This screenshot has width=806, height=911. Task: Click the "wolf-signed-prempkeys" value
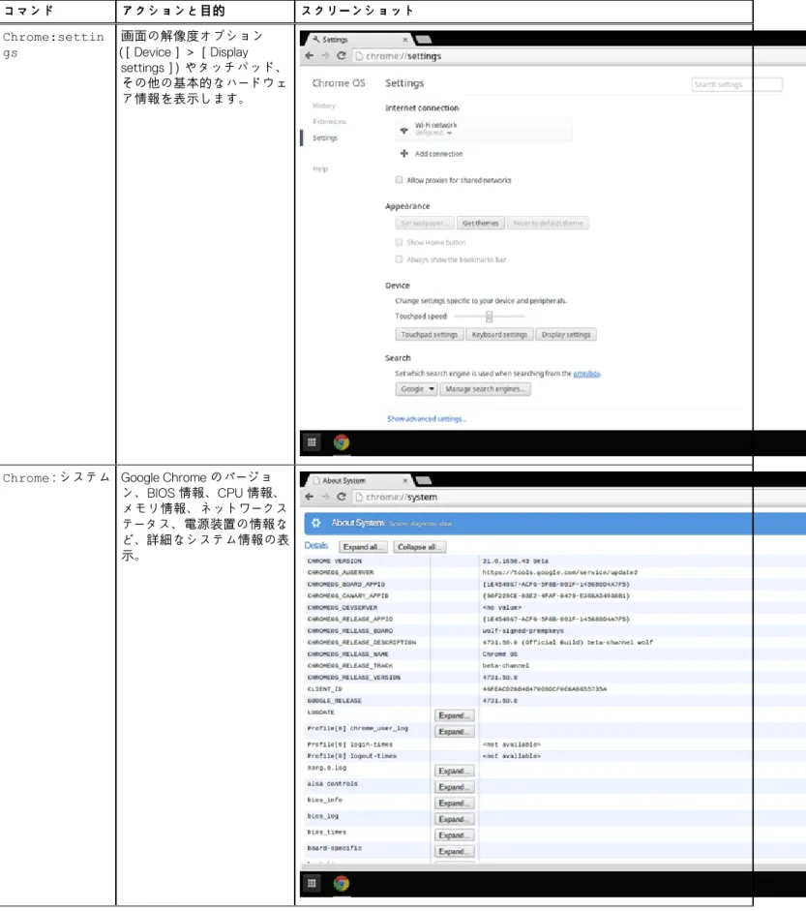click(x=523, y=631)
